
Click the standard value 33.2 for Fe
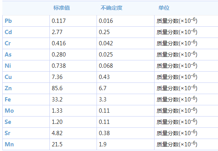57,100
